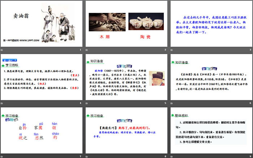Open the blue introduction text slide
This screenshot has width=253, height=158.
(x=211, y=26)
